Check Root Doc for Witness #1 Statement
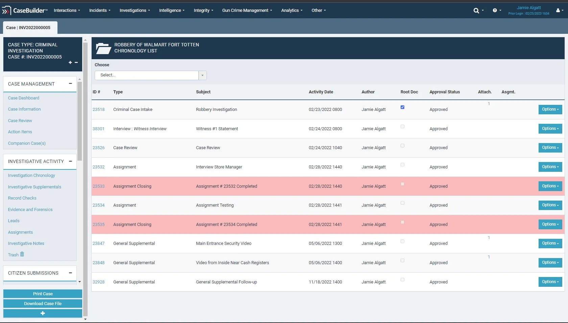 point(402,126)
